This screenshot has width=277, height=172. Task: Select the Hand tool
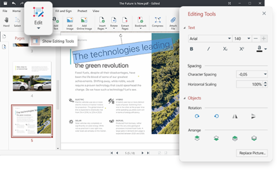[6, 21]
